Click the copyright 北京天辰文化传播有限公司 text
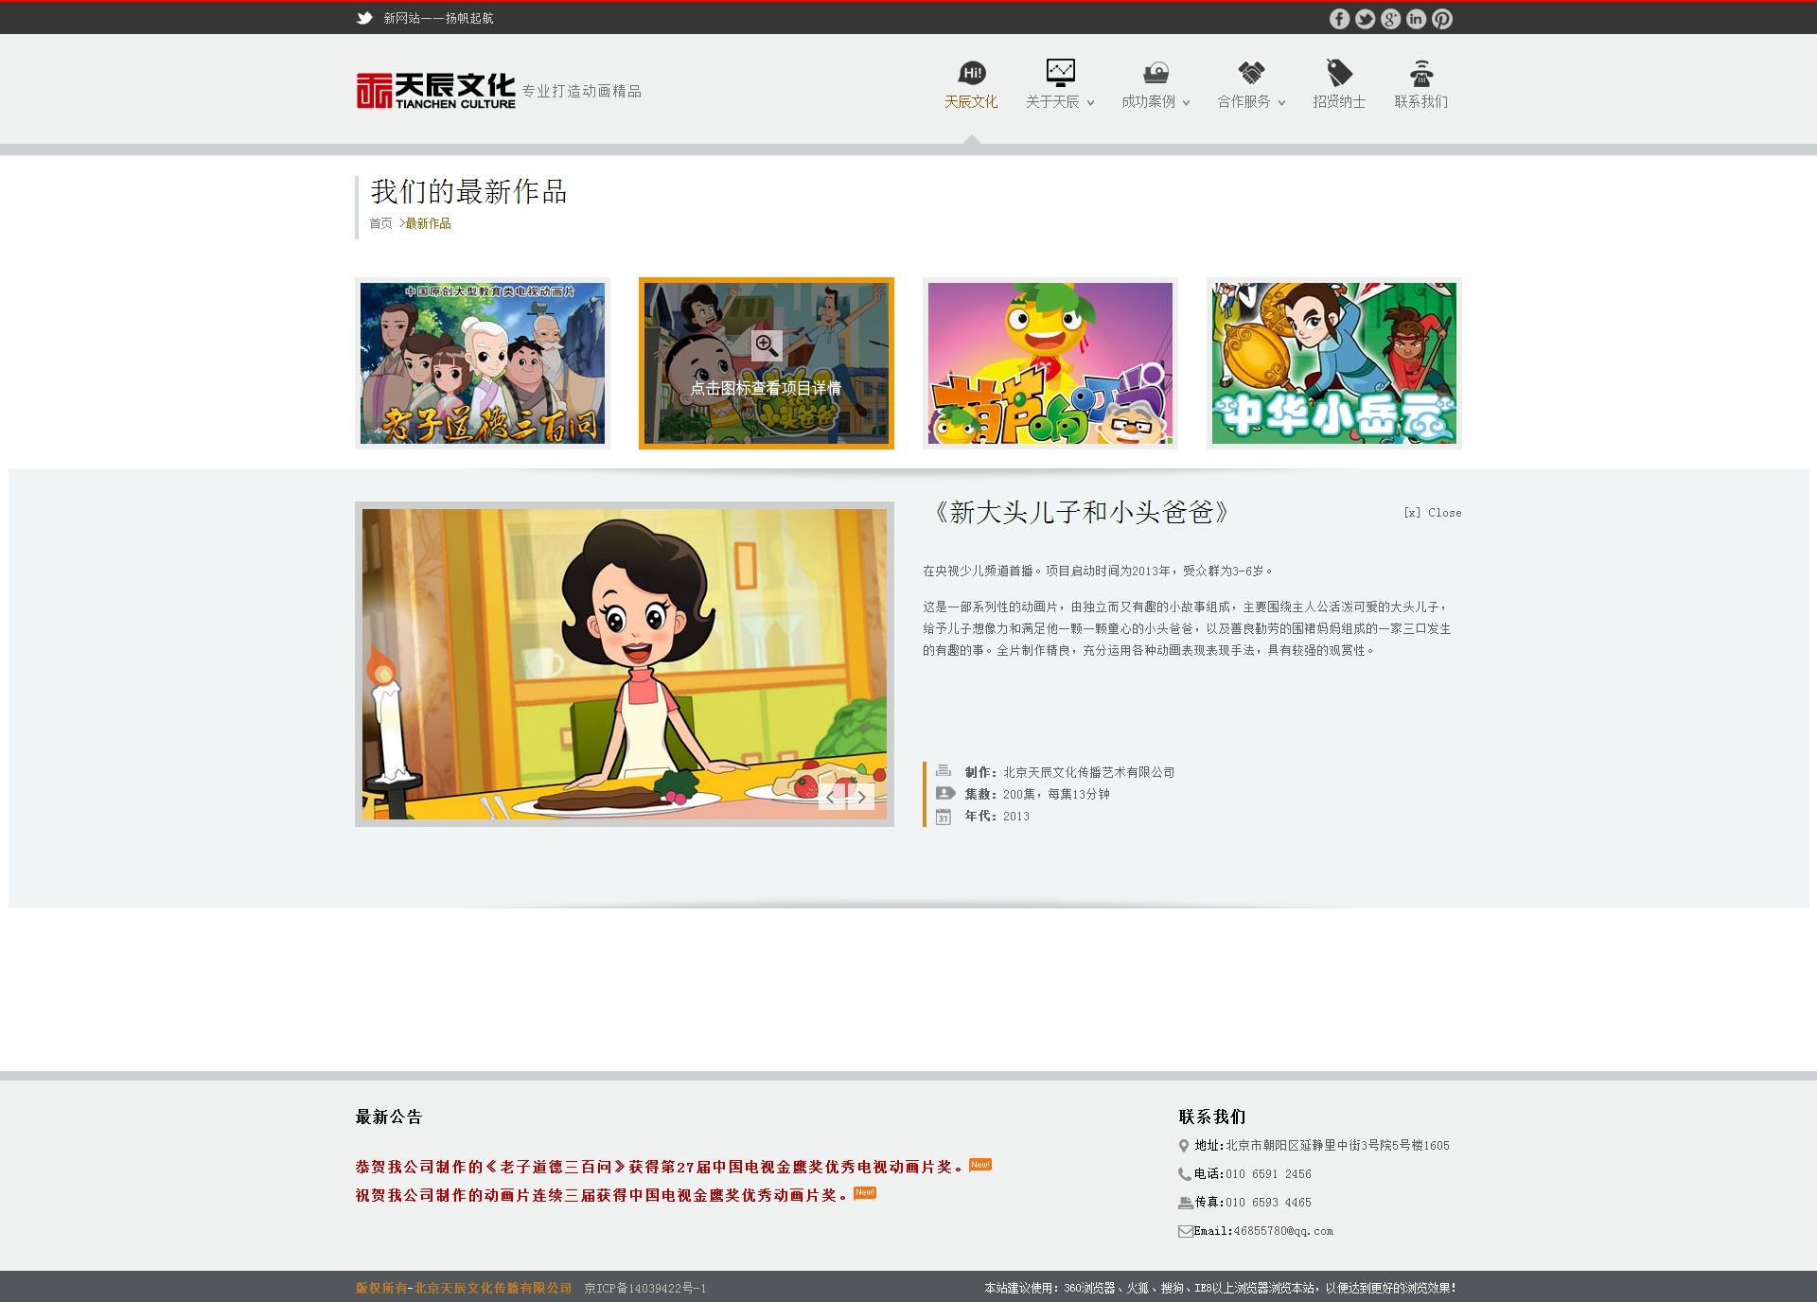 [x=493, y=1288]
